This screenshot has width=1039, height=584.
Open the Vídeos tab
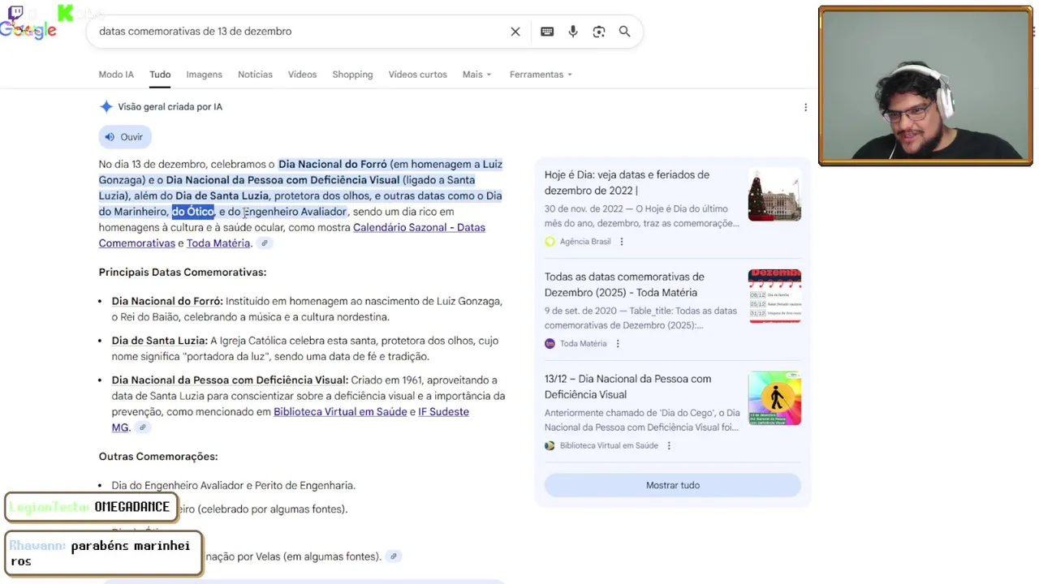pyautogui.click(x=302, y=75)
